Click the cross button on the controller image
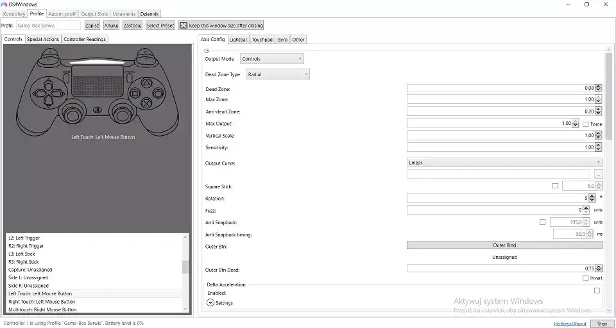This screenshot has height=328, width=616. [146, 104]
